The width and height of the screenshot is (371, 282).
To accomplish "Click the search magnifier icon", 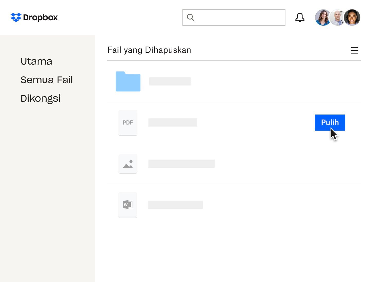I will 190,17.
